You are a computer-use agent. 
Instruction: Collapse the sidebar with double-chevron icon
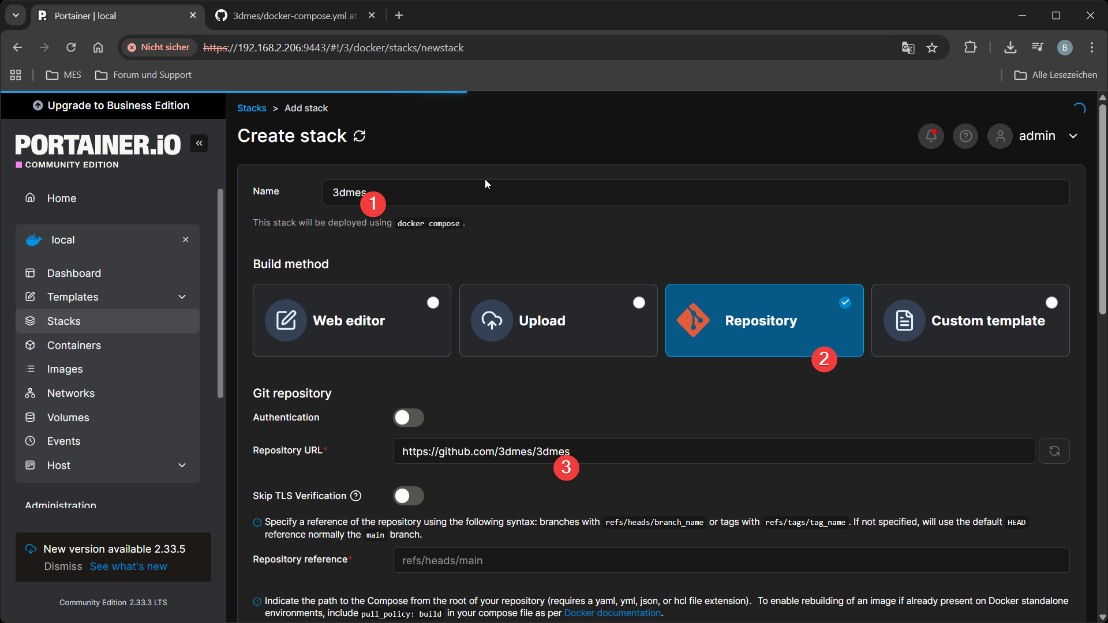point(199,144)
